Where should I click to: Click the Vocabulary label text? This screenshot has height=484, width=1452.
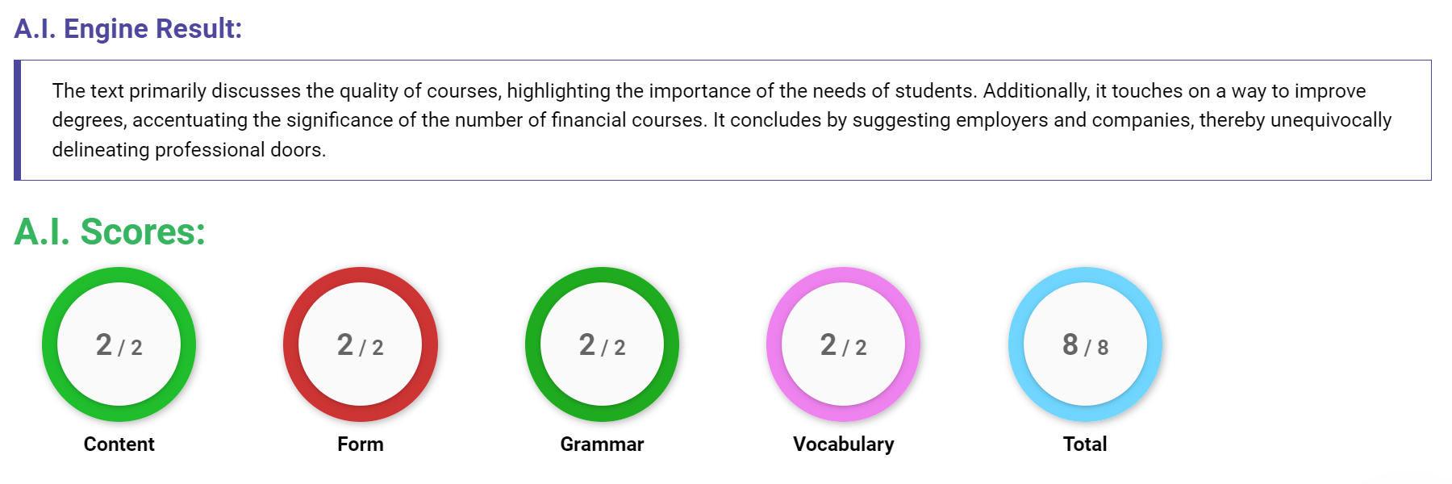click(843, 444)
